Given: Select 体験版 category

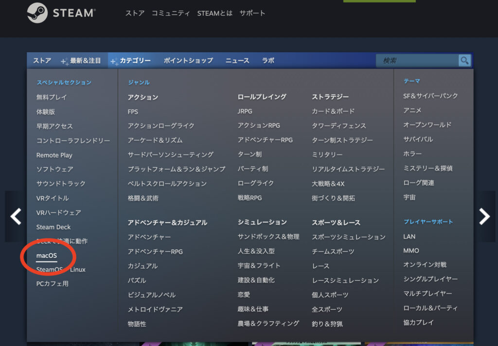Looking at the screenshot, I should tap(45, 112).
